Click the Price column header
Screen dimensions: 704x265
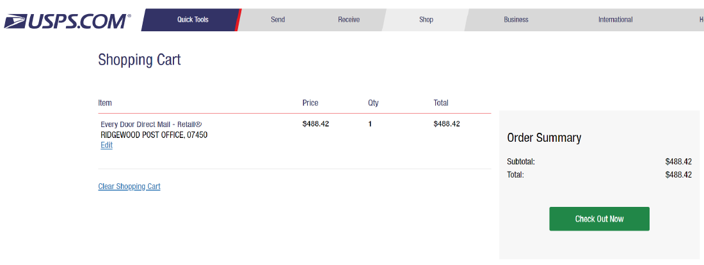310,103
